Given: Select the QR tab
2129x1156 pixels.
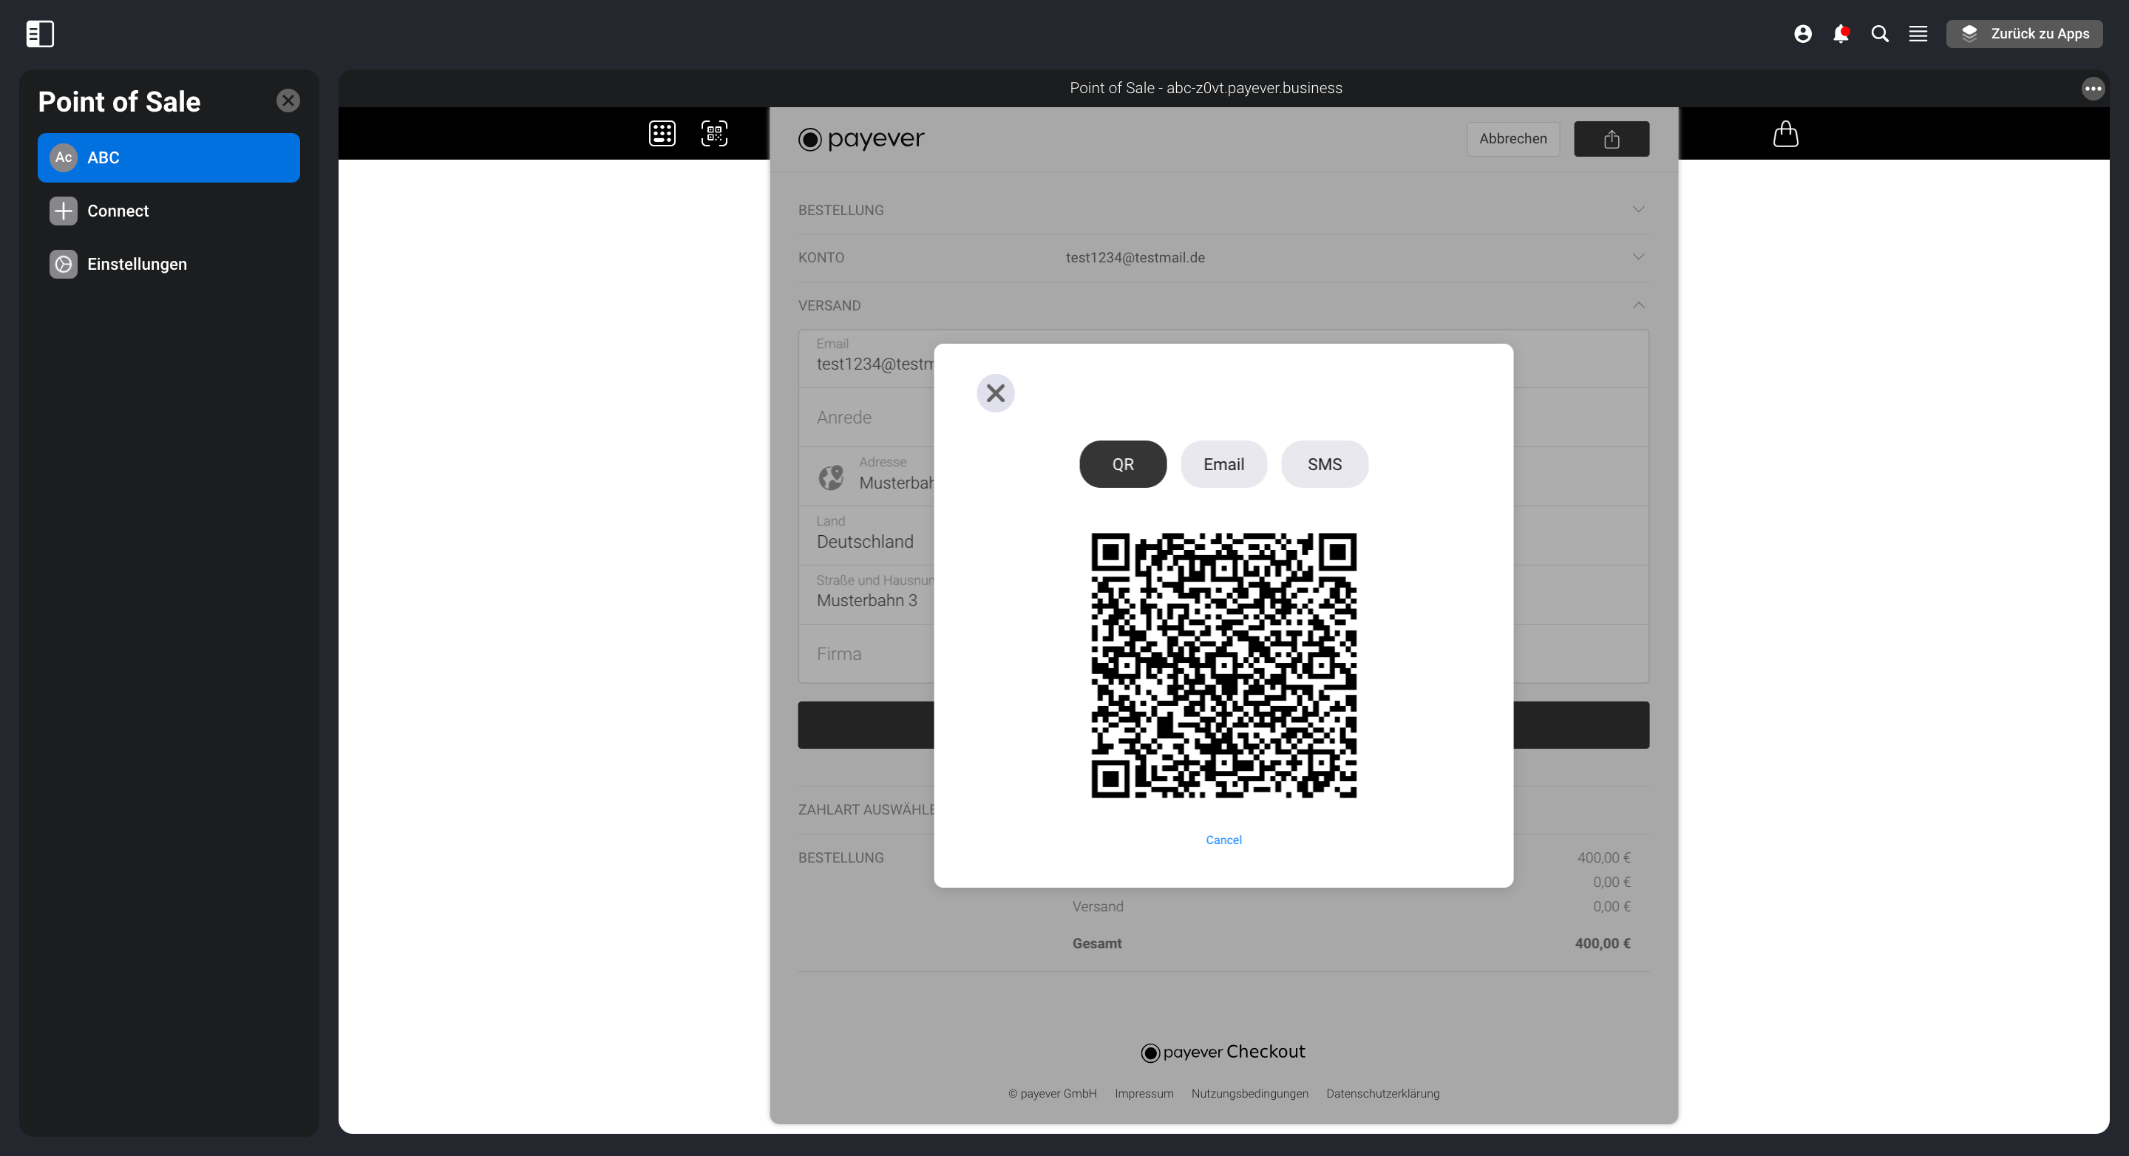Looking at the screenshot, I should pos(1122,464).
